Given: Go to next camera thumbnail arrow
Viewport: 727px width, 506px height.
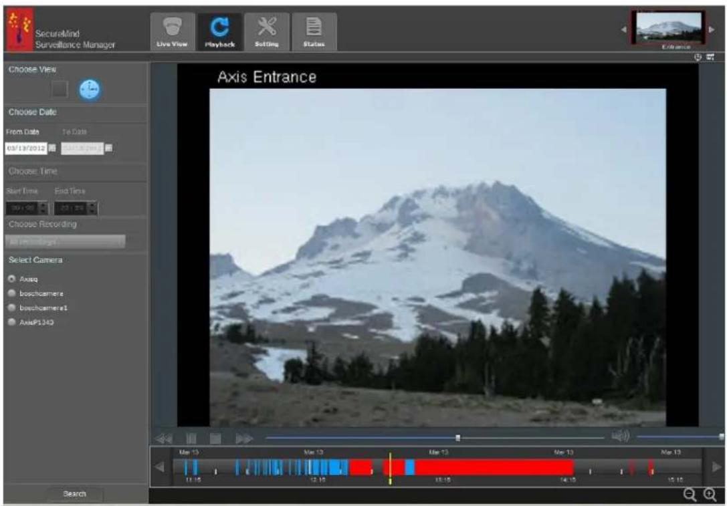Looking at the screenshot, I should click(x=712, y=29).
